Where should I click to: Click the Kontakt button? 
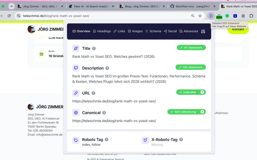[238, 29]
